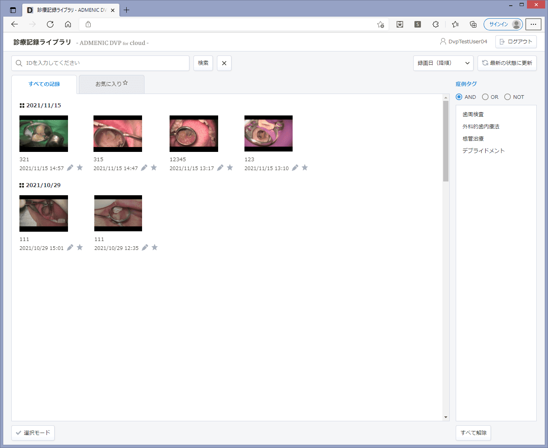Click the pencil edit icon for record 321
The width and height of the screenshot is (548, 448).
point(70,168)
